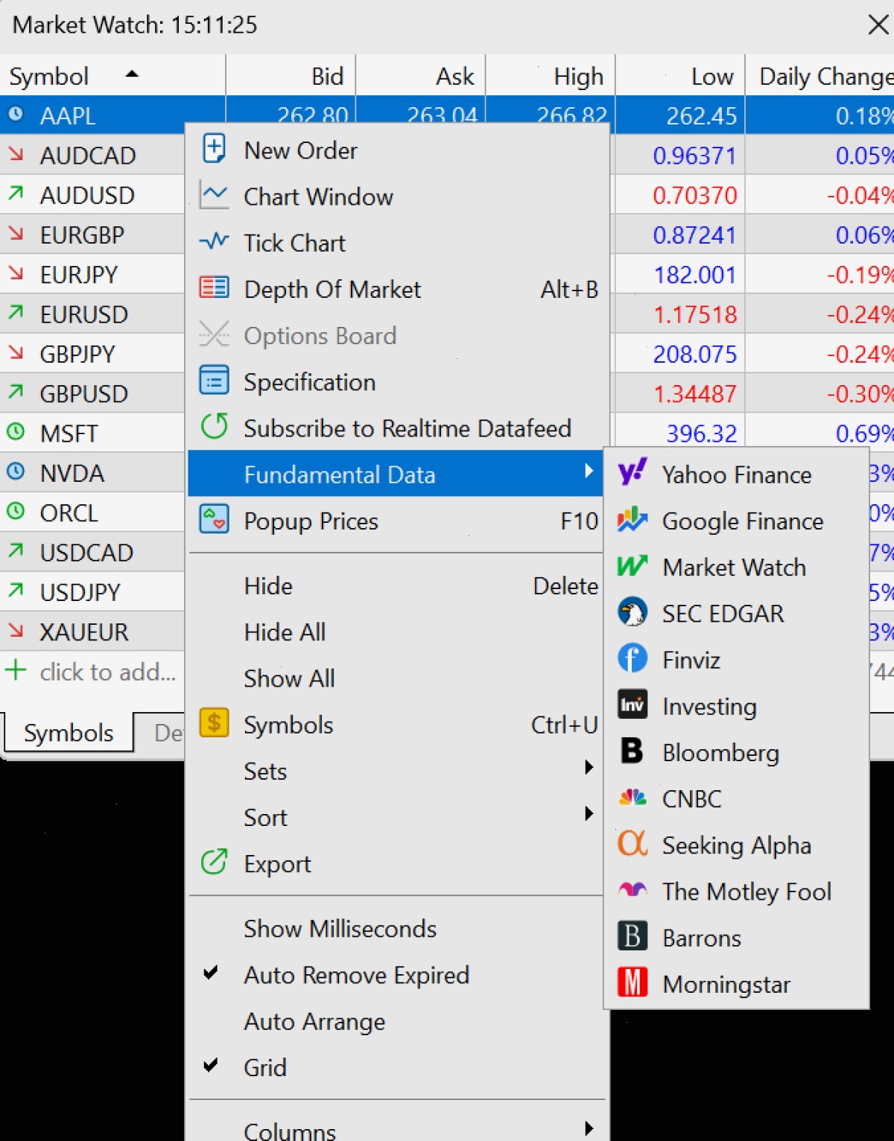894x1141 pixels.
Task: Open the Specification icon
Action: [x=214, y=381]
